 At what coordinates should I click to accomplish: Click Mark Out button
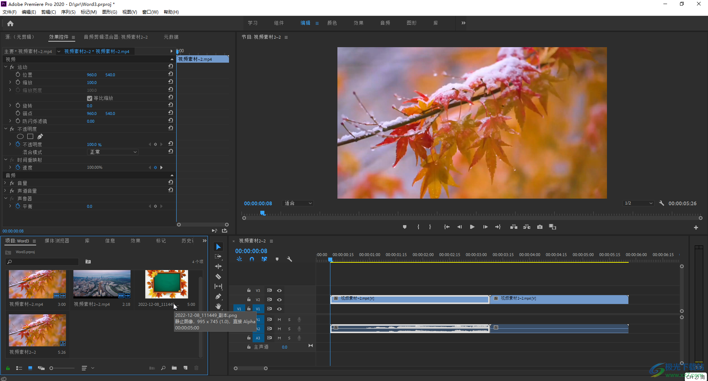pos(430,227)
